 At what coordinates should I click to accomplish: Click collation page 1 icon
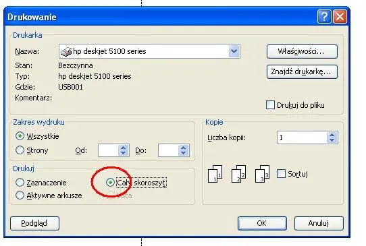[x=215, y=174]
